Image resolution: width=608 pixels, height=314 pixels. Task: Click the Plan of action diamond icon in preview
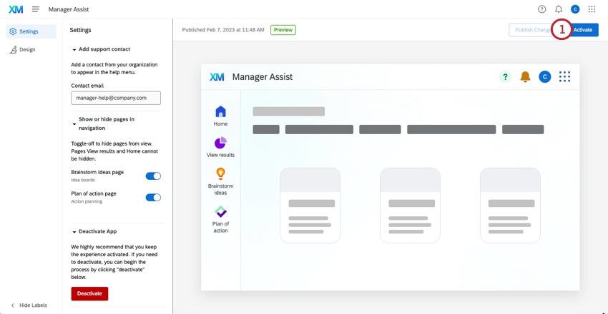220,211
